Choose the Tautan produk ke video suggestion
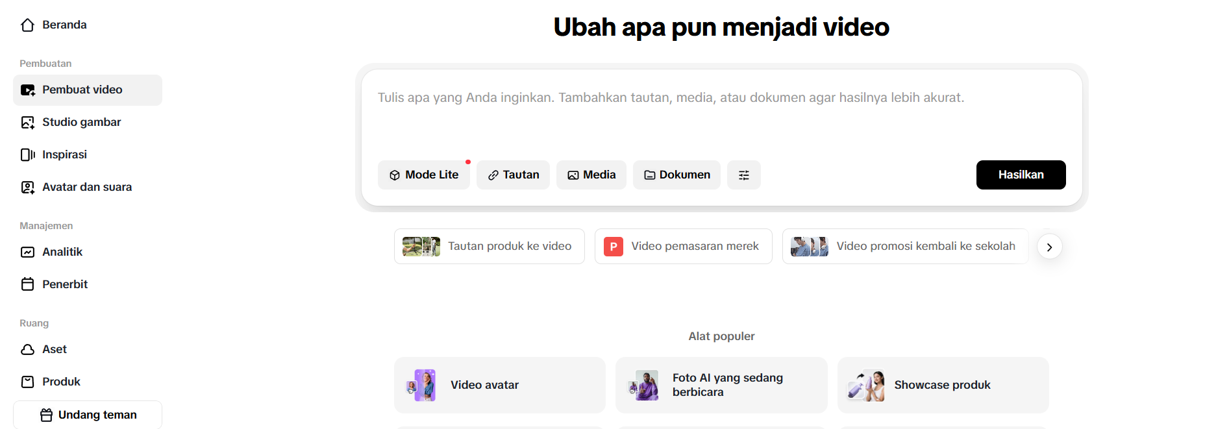The image size is (1229, 429). [x=489, y=247]
